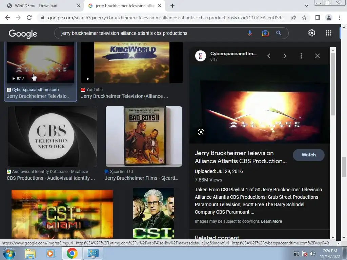Click the Watch button
The image size is (347, 260).
[308, 155]
